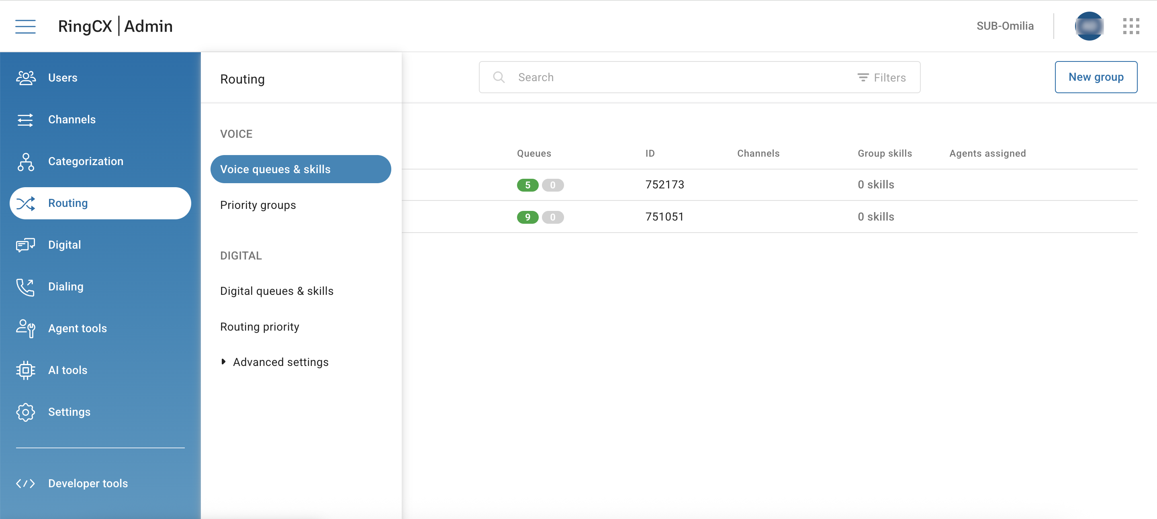Click the user avatar icon
This screenshot has height=519, width=1157.
coord(1089,27)
